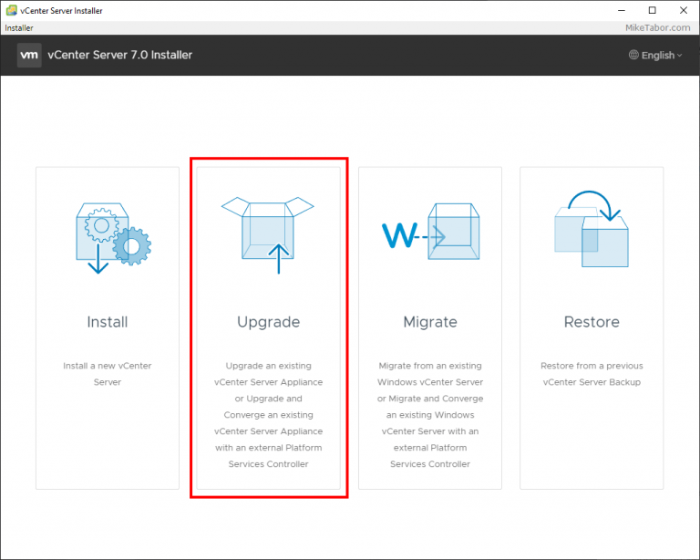Image resolution: width=700 pixels, height=560 pixels.
Task: Click the Install gear box icon
Action: click(x=113, y=238)
